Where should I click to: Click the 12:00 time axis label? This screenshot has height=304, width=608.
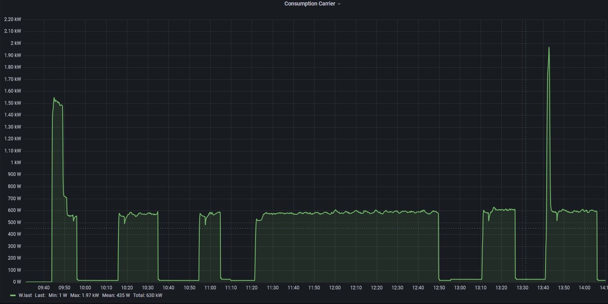click(x=335, y=288)
